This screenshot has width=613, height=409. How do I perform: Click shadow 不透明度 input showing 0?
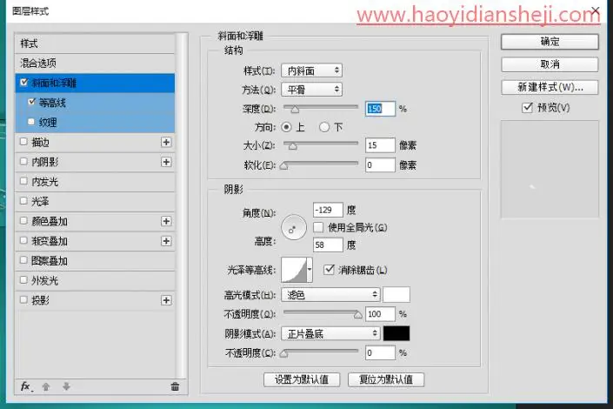380,352
